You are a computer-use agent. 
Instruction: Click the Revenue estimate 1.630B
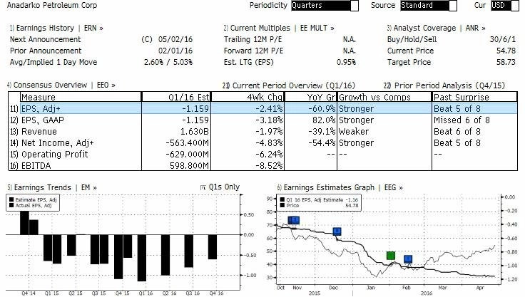pyautogui.click(x=195, y=132)
